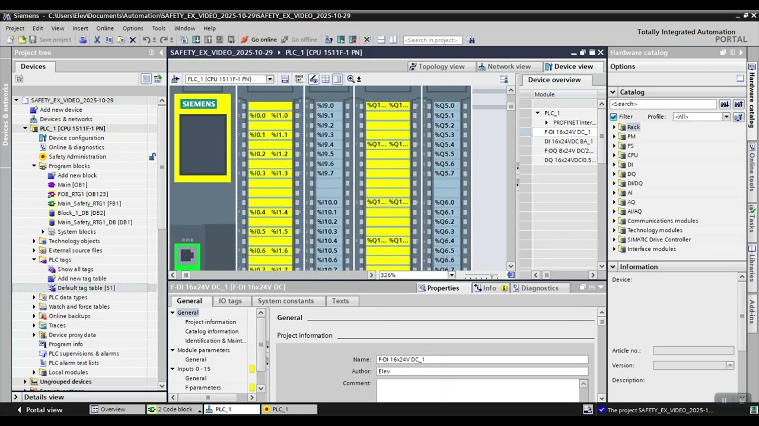Select the System constants tab

[286, 301]
